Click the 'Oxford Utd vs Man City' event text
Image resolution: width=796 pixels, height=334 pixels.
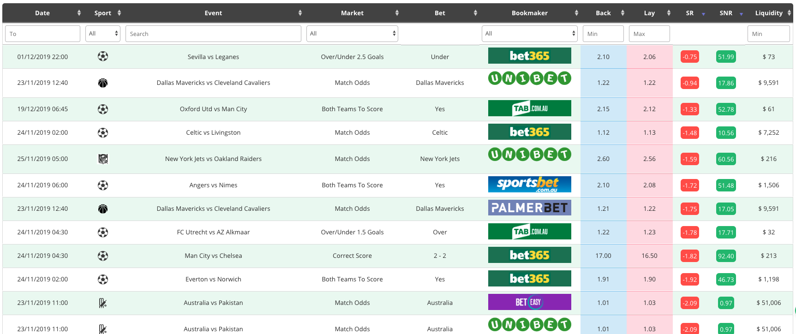pos(213,109)
